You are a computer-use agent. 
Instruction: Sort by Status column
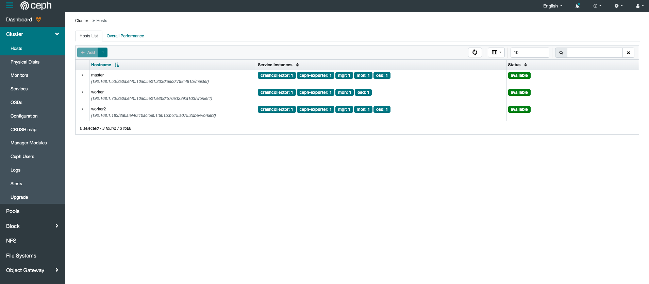[x=514, y=65]
